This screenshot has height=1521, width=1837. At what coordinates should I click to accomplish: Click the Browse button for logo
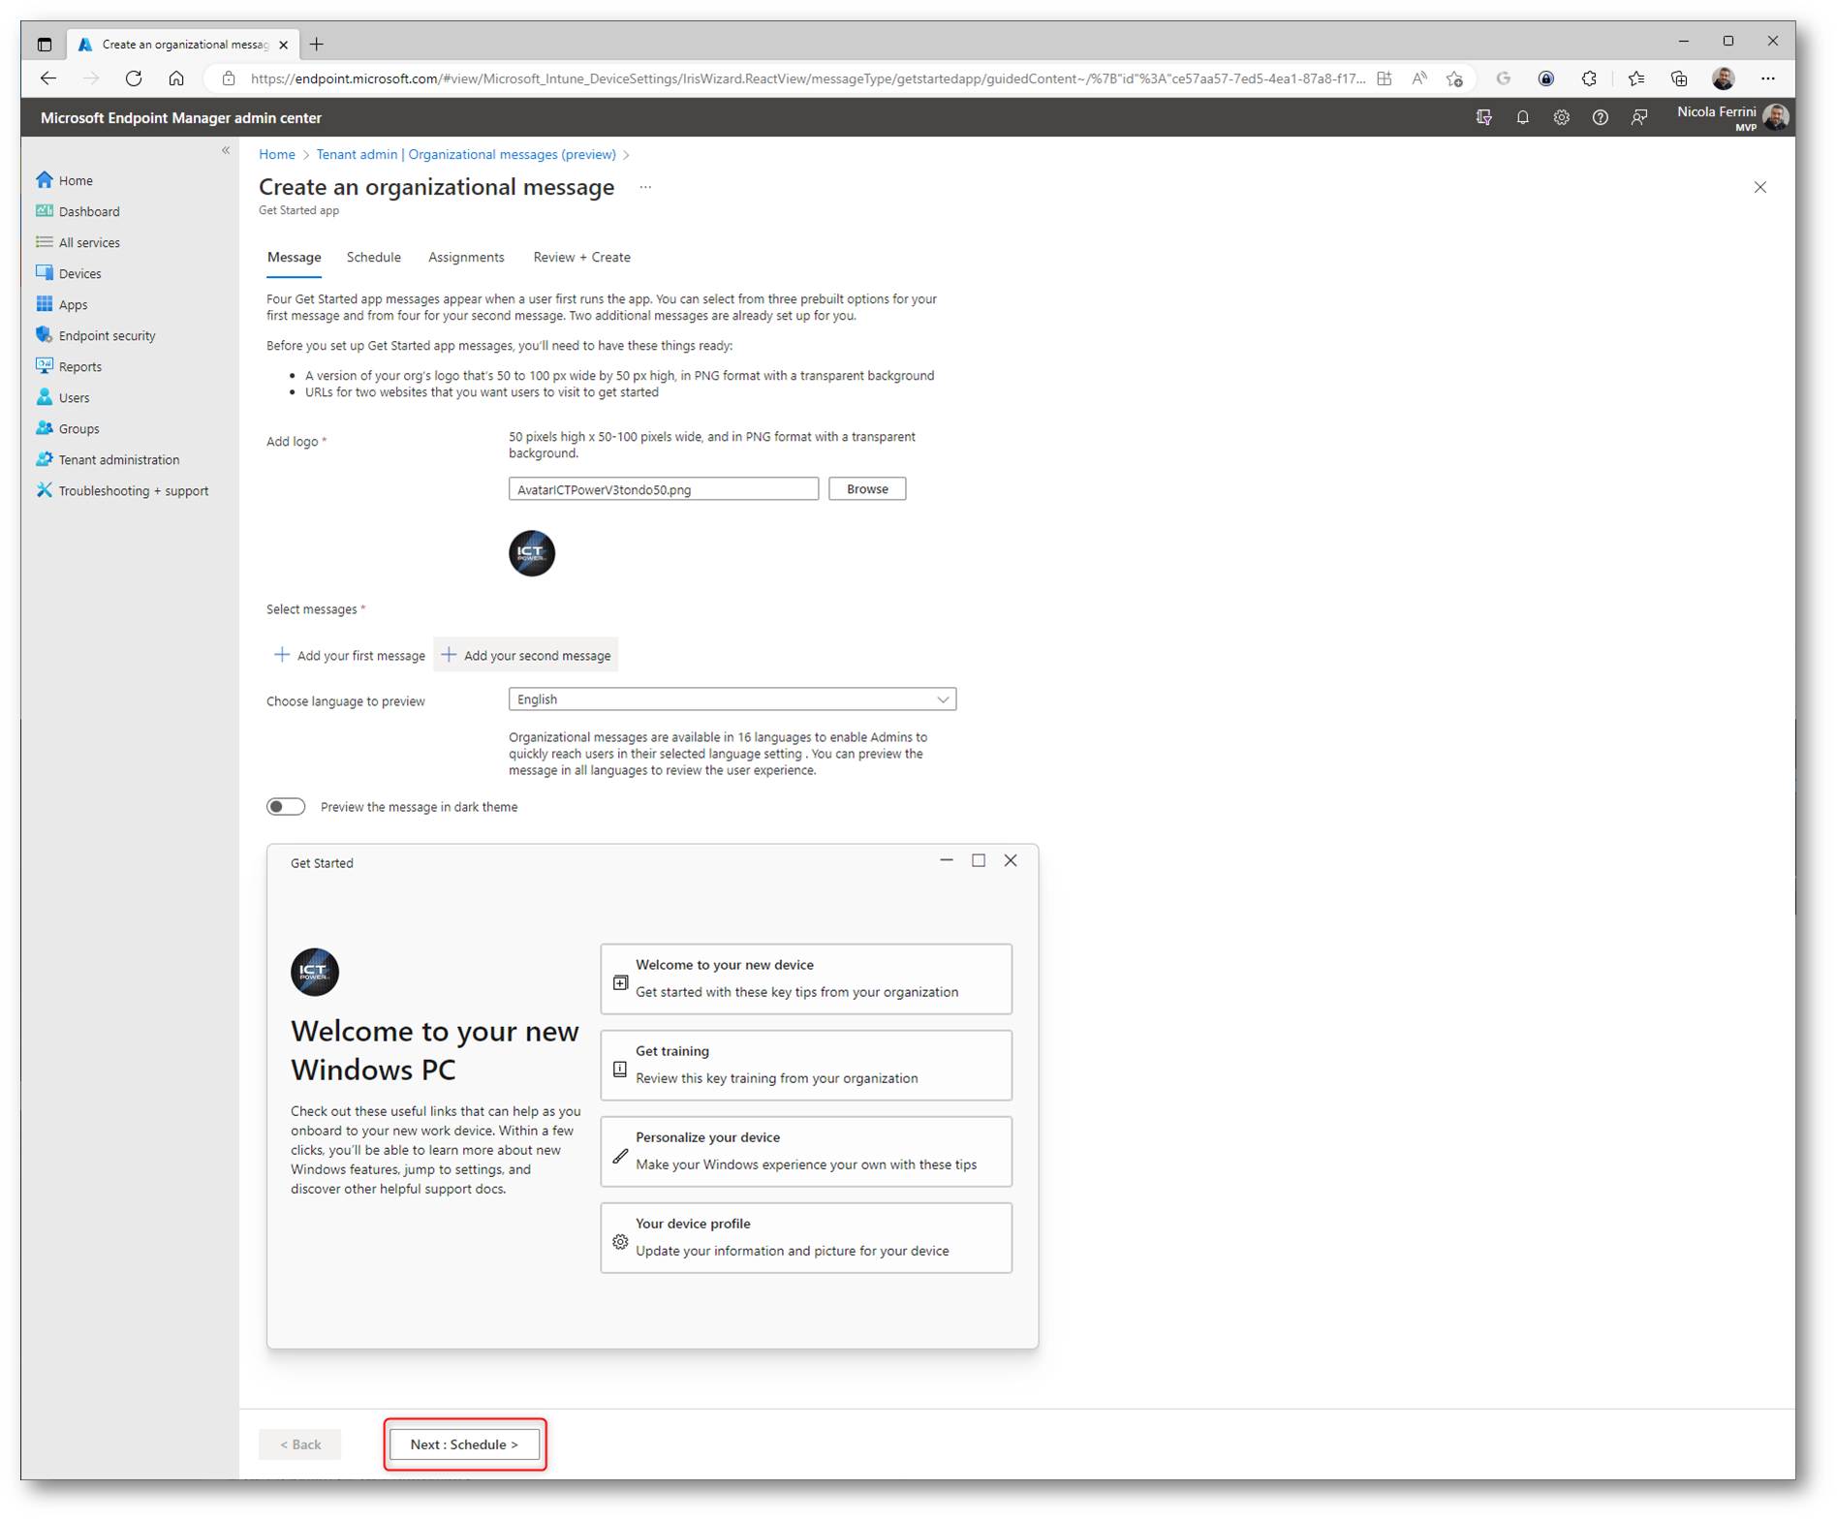point(867,489)
